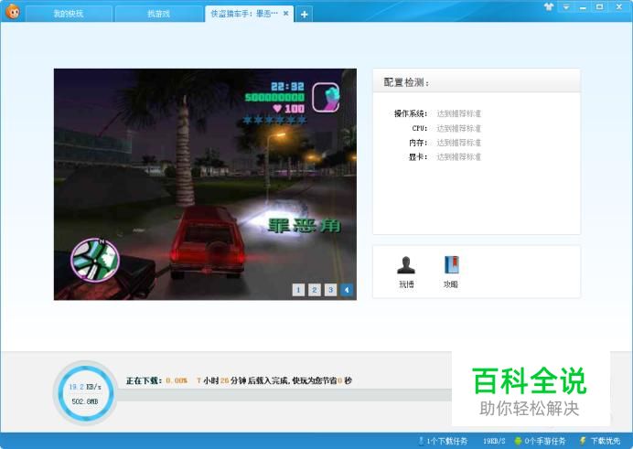Click the download progress bar
Viewport: 633px width, 449px height.
(284, 395)
